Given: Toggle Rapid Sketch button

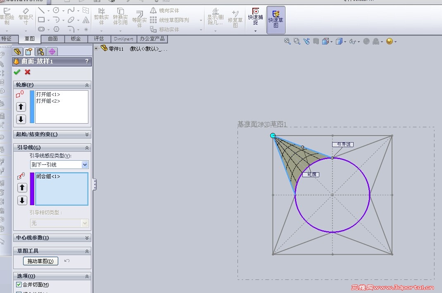Looking at the screenshot, I should 276,20.
